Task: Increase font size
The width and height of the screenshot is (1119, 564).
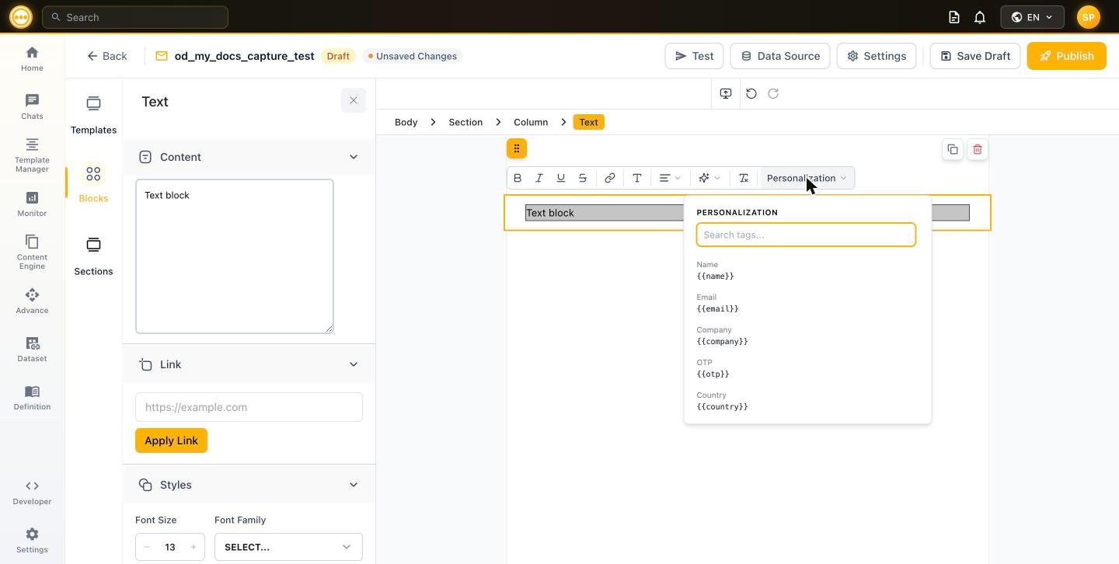Action: (x=193, y=547)
